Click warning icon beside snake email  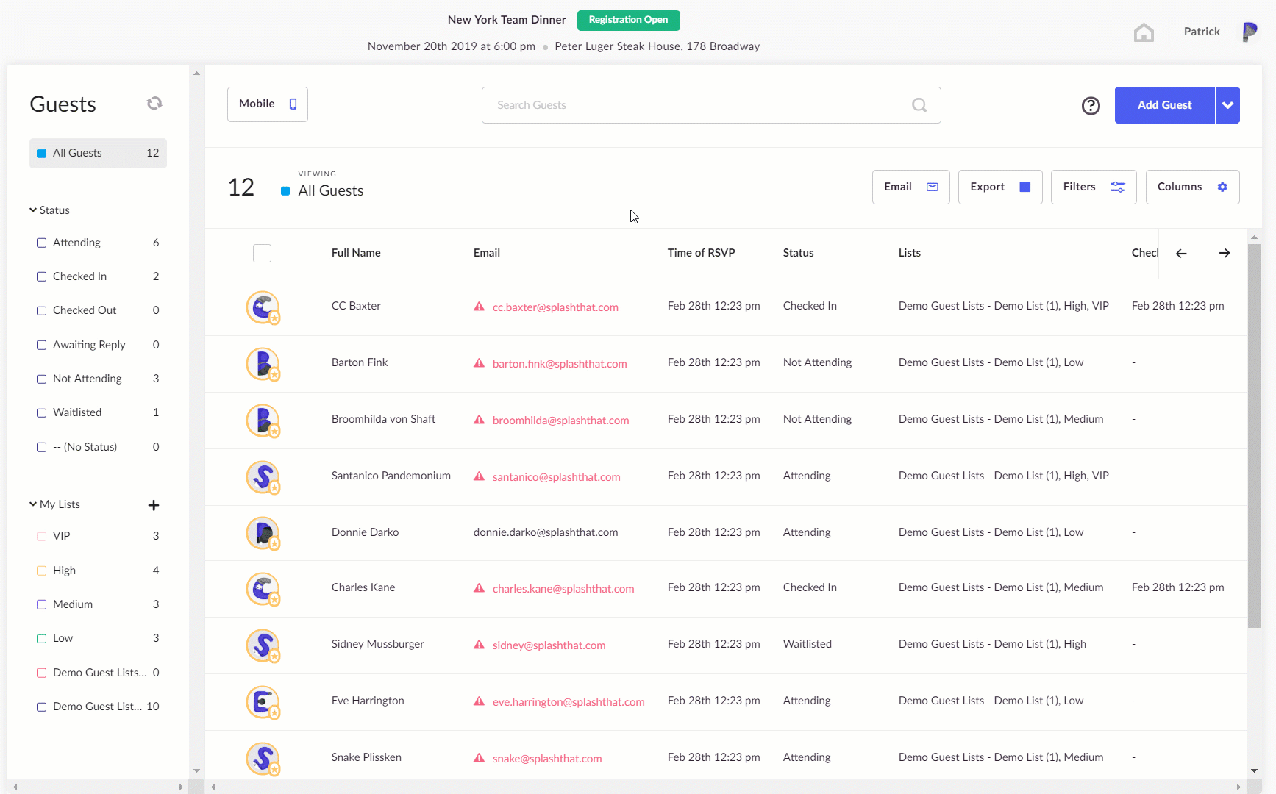[x=479, y=758]
